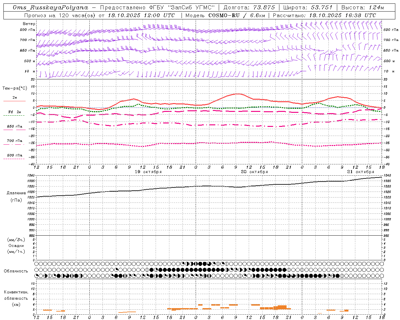Click "1040" on the right pressure axis
The image size is (400, 320).
pos(387,176)
